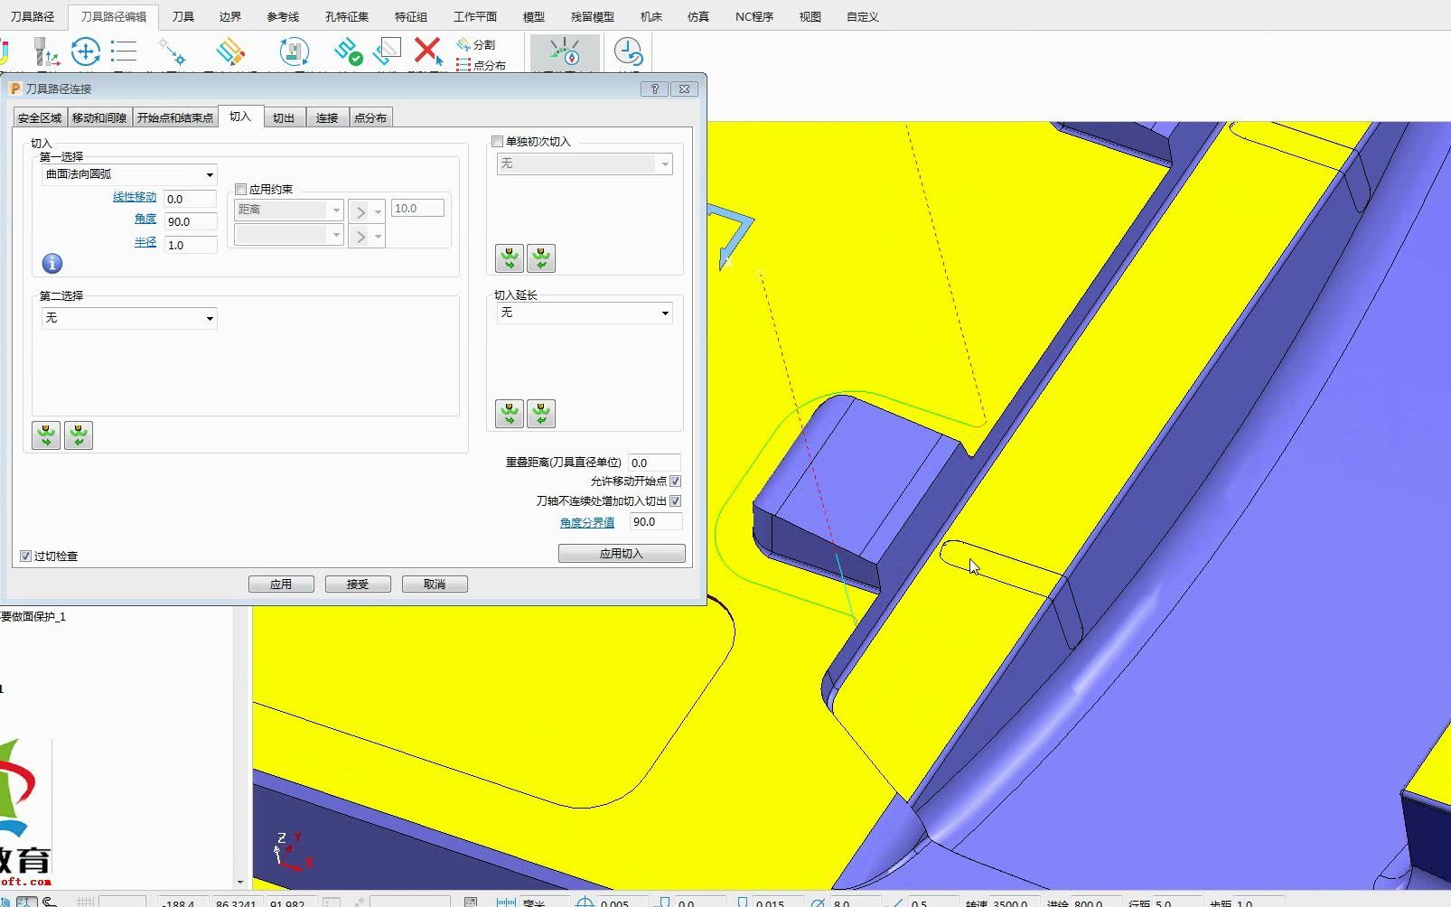Uncheck the 过切检查 checkbox

(26, 556)
